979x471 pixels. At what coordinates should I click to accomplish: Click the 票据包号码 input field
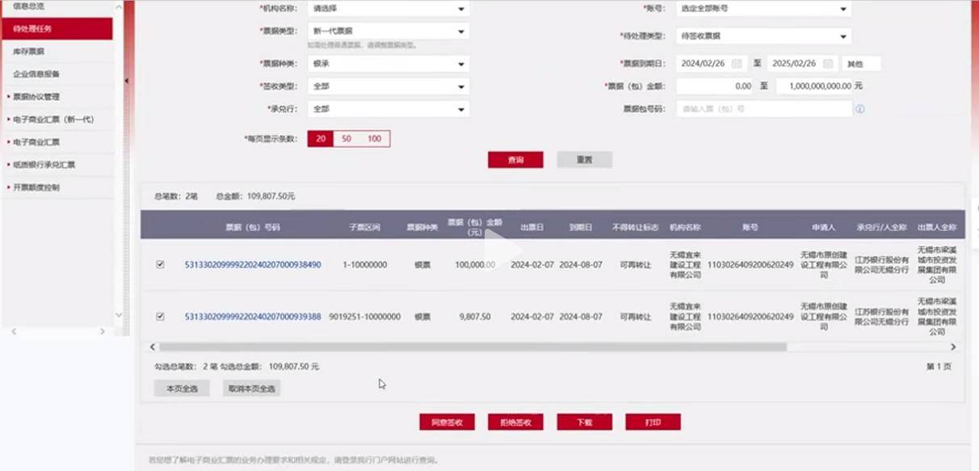[x=763, y=109]
